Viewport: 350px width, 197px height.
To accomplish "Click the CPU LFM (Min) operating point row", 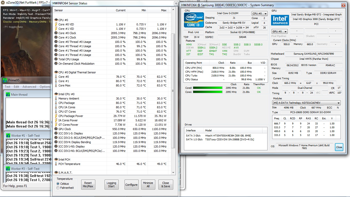I will click(x=225, y=68).
